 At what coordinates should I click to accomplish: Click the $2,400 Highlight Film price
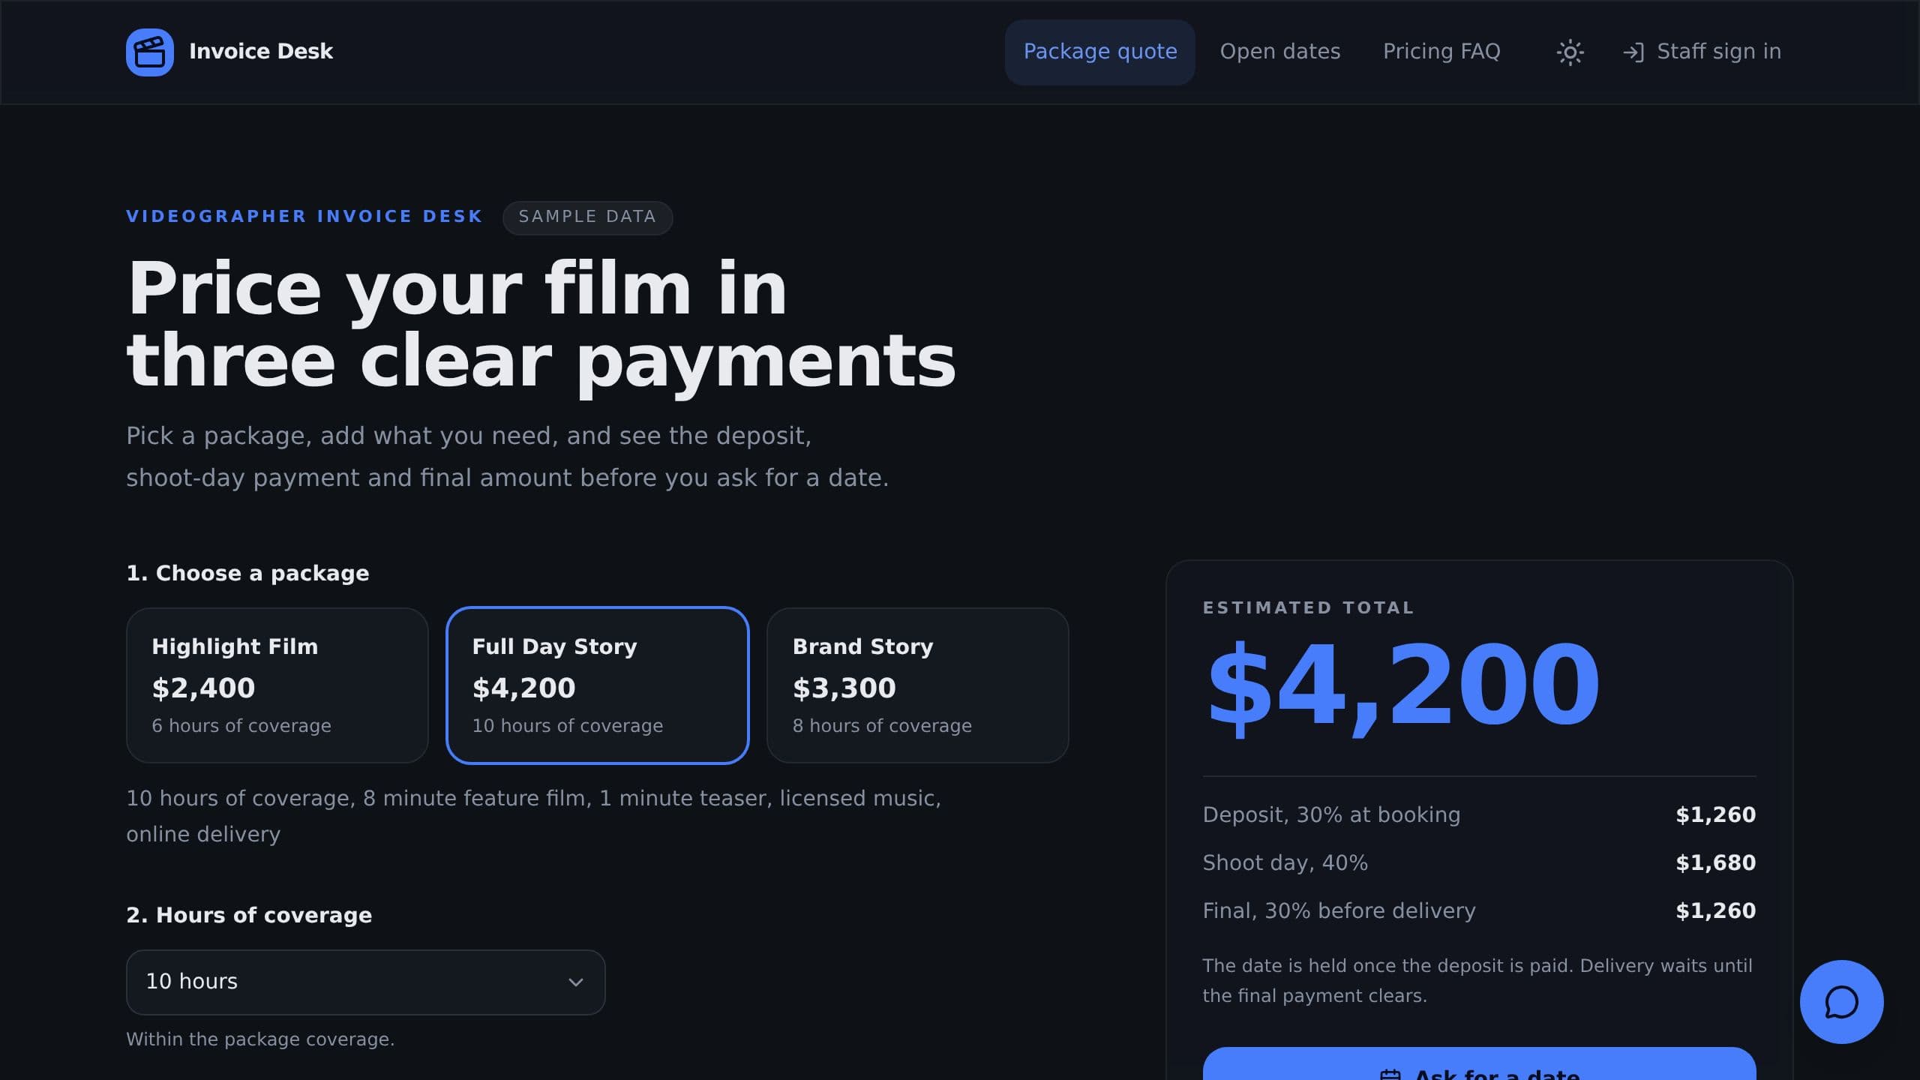point(203,688)
